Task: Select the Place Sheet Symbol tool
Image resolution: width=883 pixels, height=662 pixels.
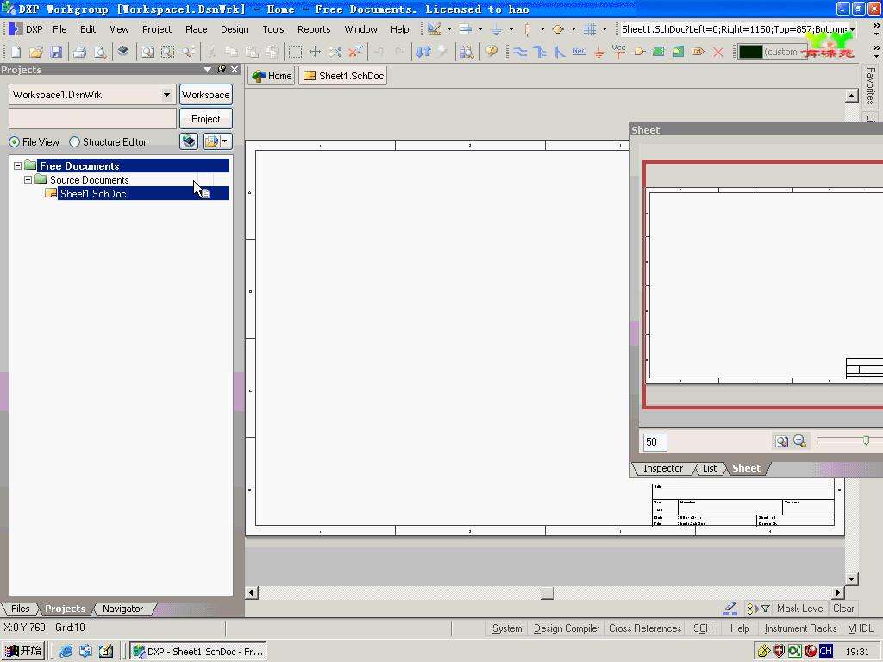Action: click(x=658, y=52)
